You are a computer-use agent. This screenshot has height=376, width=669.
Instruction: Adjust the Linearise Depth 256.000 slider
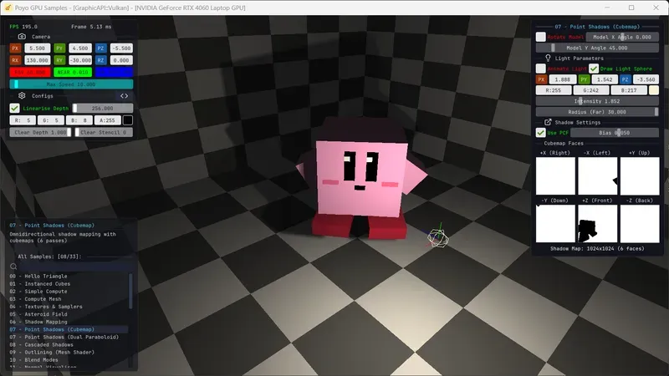point(102,109)
